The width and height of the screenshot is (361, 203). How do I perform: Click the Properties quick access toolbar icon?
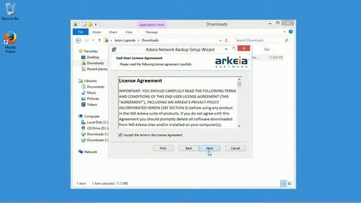[84, 24]
